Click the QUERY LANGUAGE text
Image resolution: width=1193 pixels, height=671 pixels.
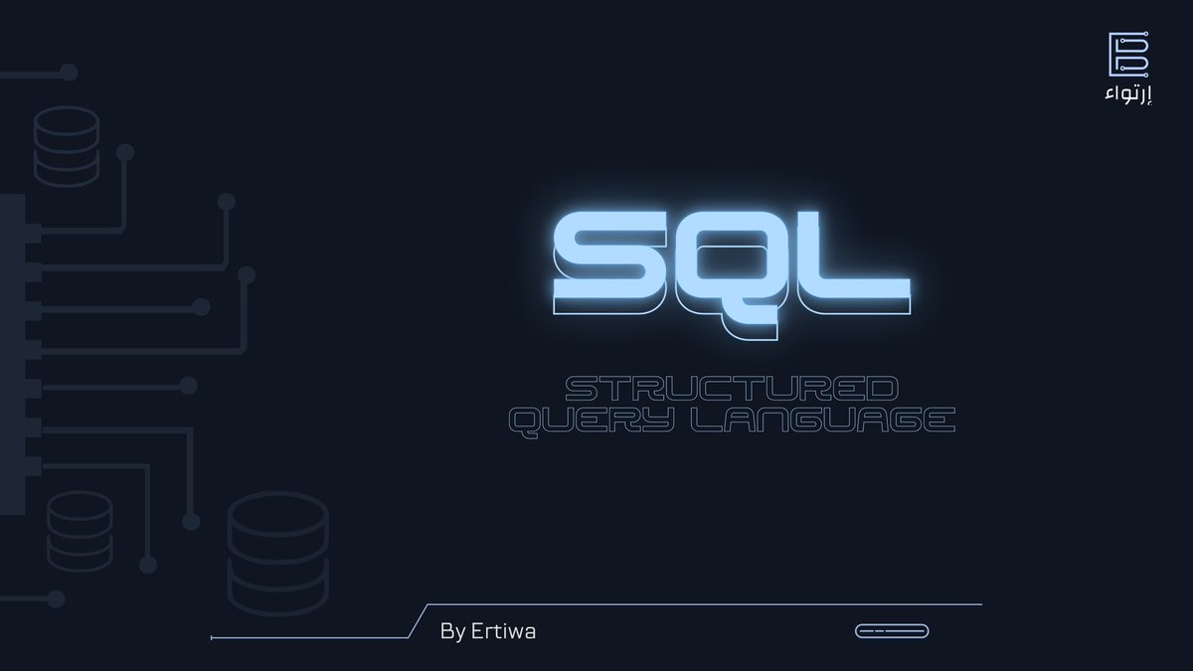[731, 420]
